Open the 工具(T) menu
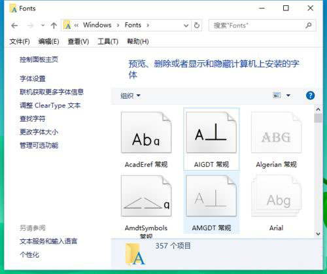 (108, 41)
